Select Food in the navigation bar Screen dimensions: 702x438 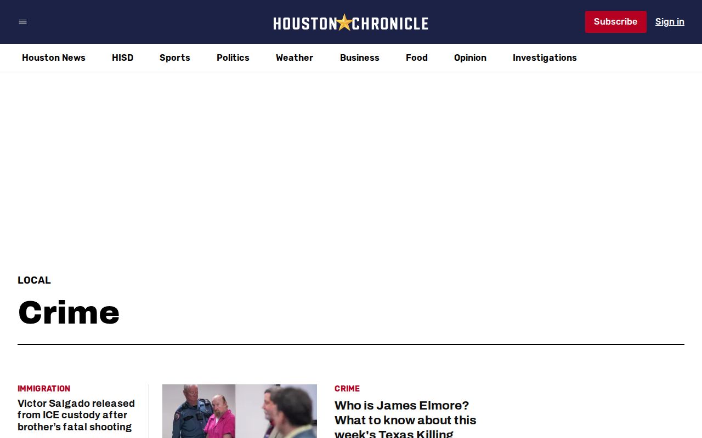pos(417,57)
